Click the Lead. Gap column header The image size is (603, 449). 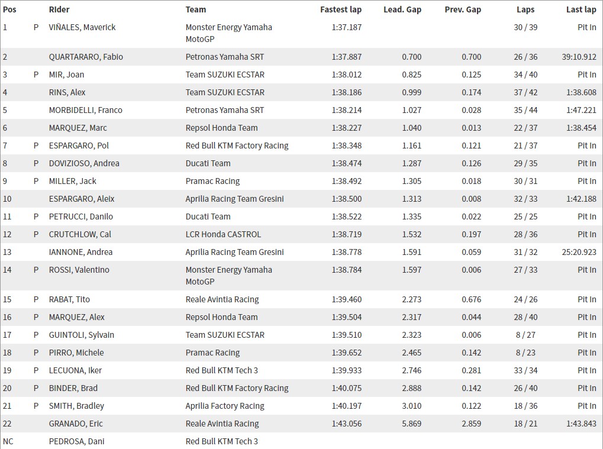pyautogui.click(x=402, y=9)
